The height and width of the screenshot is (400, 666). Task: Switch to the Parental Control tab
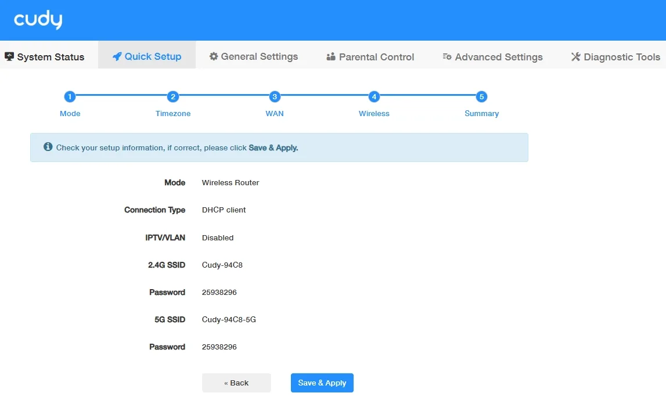[370, 57]
